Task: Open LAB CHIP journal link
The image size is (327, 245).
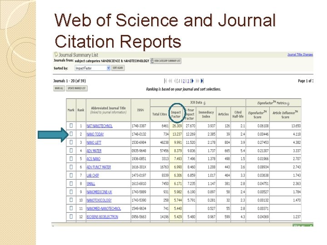Action: click(x=93, y=176)
